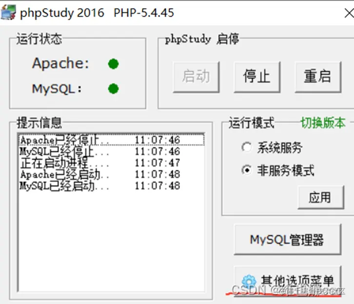354x304 pixels.
Task: Click the phpStudy 启停 group label
Action: 202,40
